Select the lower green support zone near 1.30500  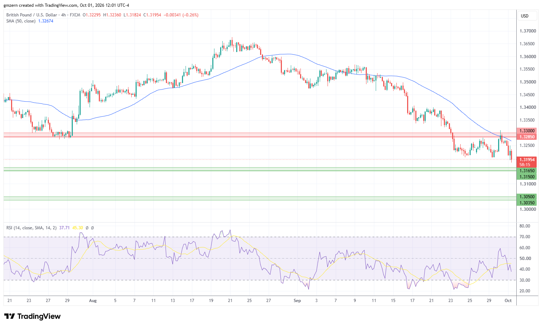pyautogui.click(x=260, y=198)
